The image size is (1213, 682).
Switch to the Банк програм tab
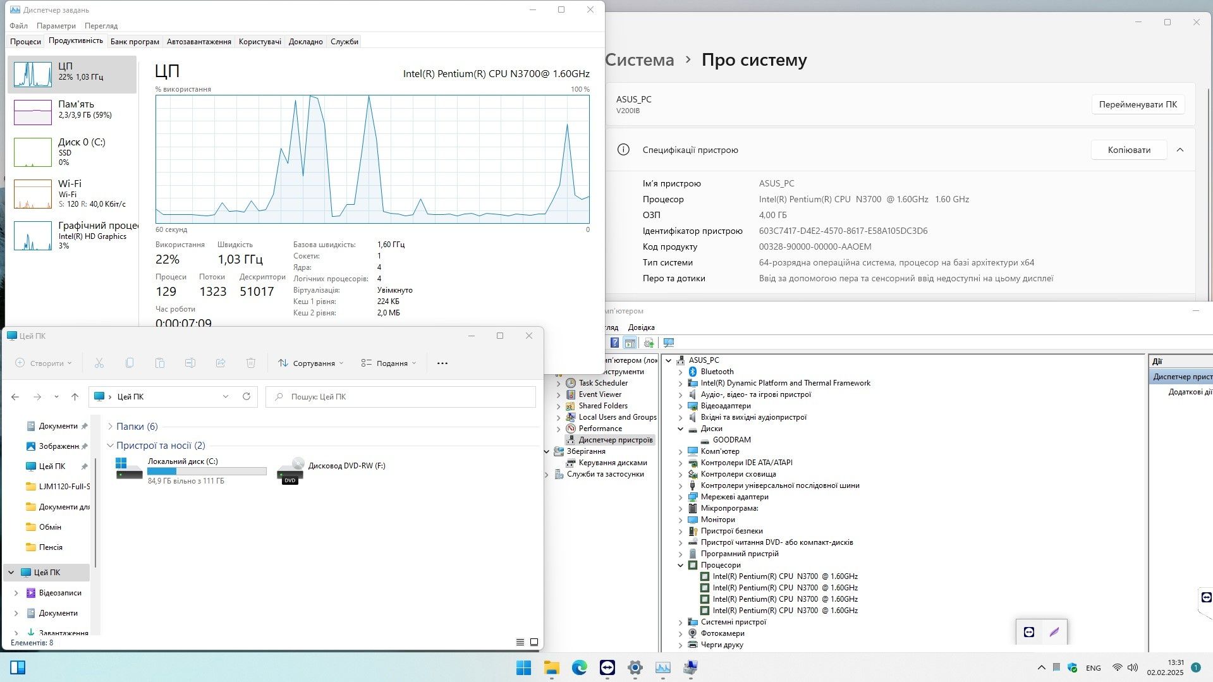(135, 42)
